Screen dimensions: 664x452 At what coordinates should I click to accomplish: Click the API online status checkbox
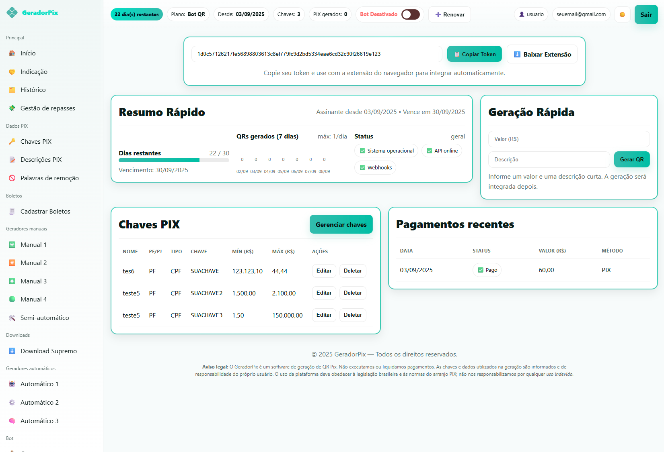(429, 151)
